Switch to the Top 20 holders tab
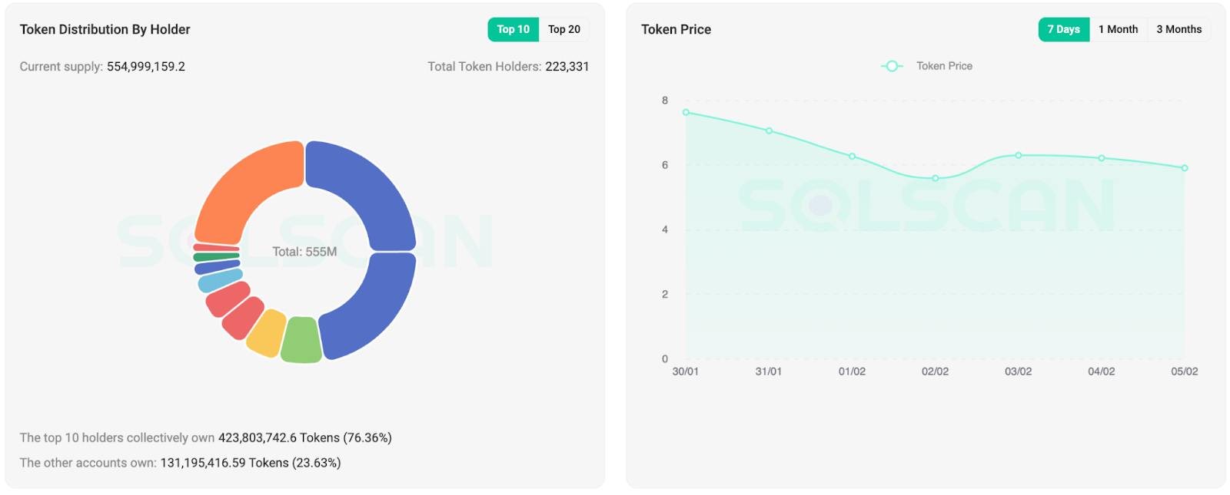The width and height of the screenshot is (1230, 495). coord(563,29)
